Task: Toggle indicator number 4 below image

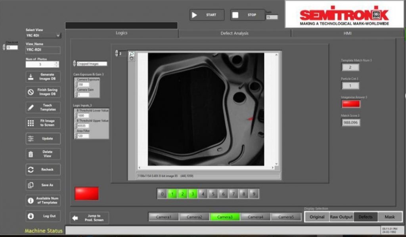Action: click(203, 194)
